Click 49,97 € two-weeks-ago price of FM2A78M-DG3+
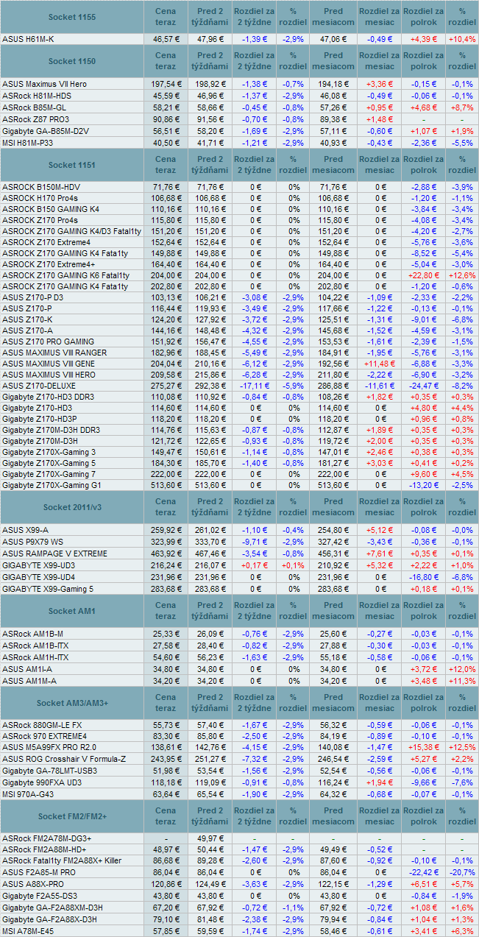The image size is (479, 937). 210,838
